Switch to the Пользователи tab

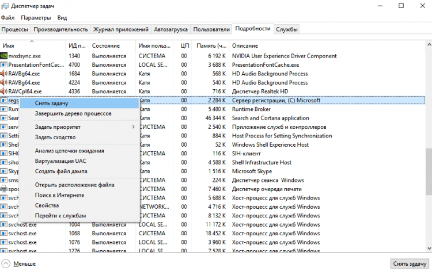coord(211,29)
